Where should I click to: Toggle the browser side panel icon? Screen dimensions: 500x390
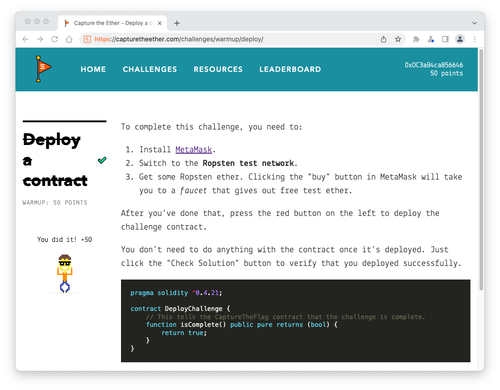point(445,39)
